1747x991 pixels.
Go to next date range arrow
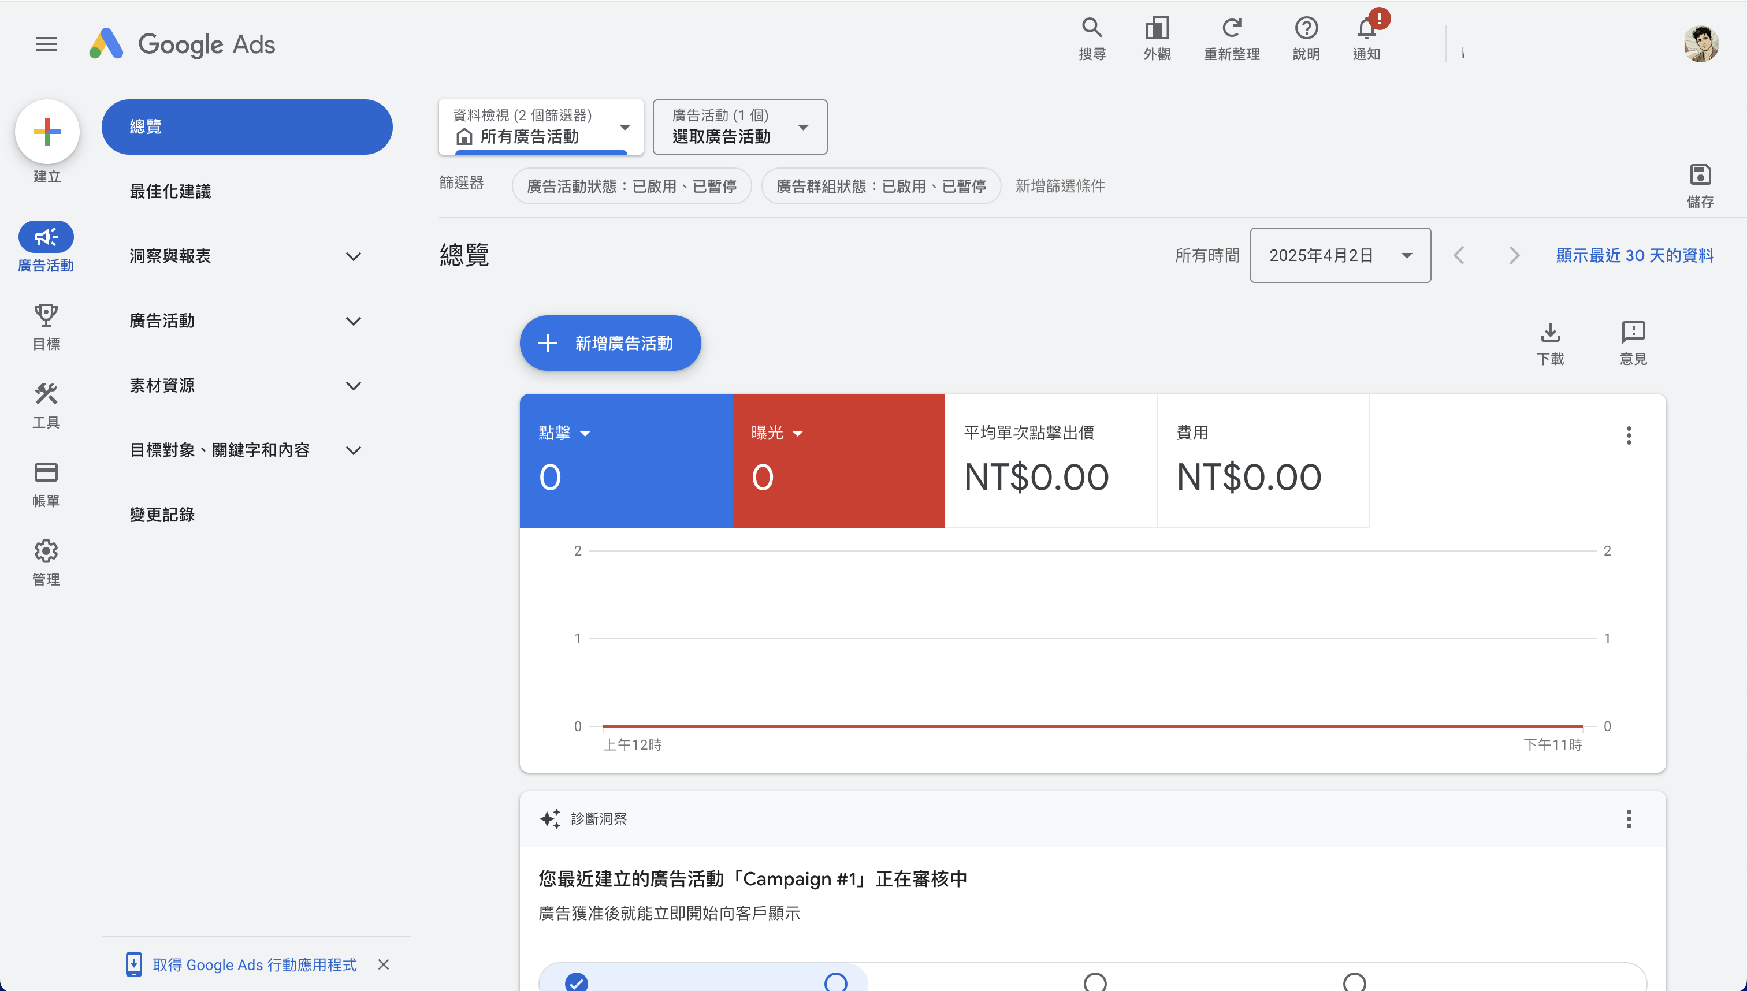click(1514, 255)
